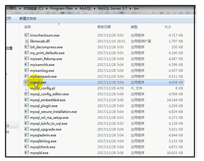
Task: Click the mysql_secure_installation.exe file icon
Action: [x=27, y=111]
